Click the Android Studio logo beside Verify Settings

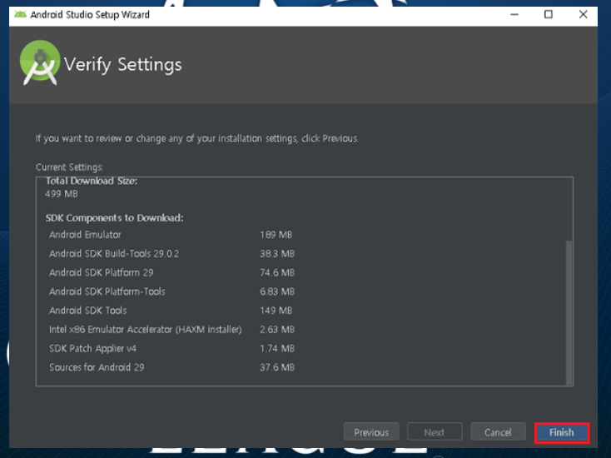(x=40, y=62)
